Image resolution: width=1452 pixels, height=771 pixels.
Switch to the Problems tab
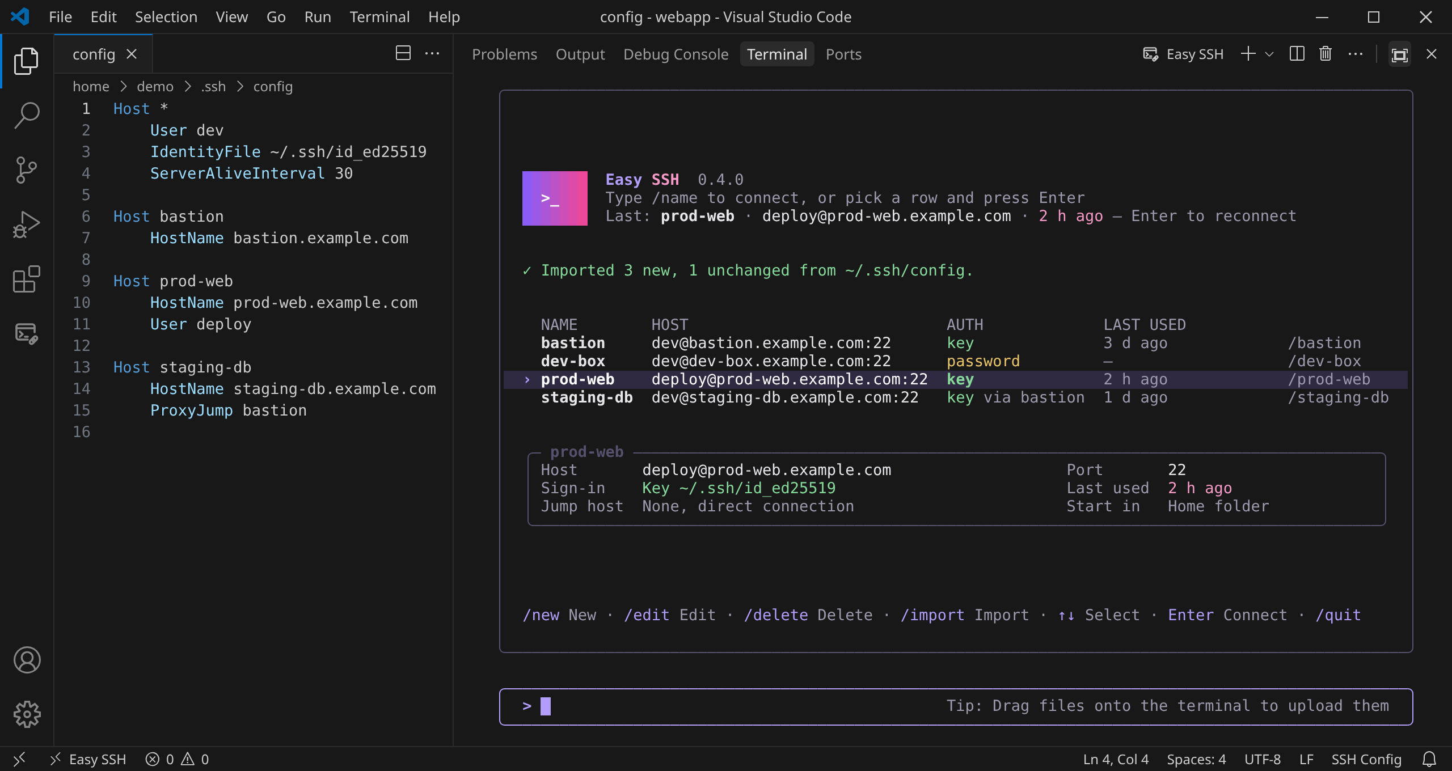point(504,54)
